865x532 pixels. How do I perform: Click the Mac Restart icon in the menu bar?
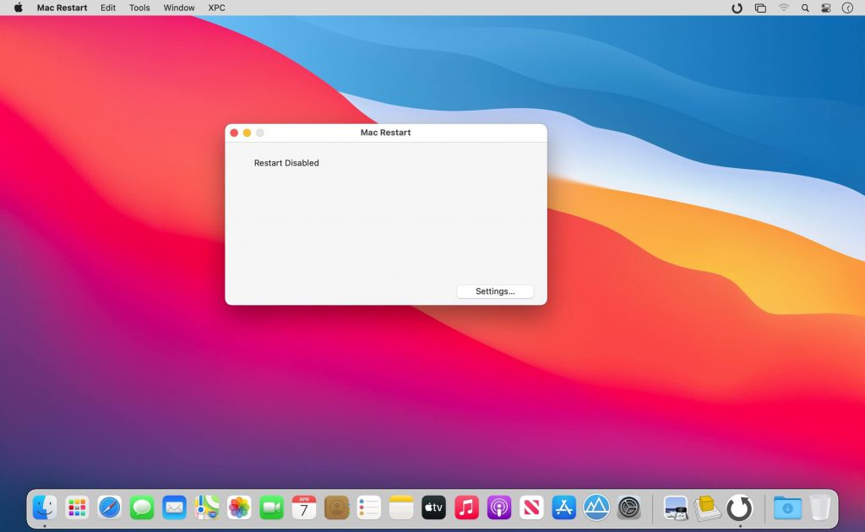(x=736, y=8)
